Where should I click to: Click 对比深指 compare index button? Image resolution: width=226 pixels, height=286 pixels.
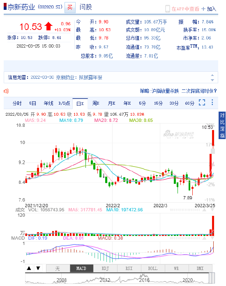tap(222, 125)
